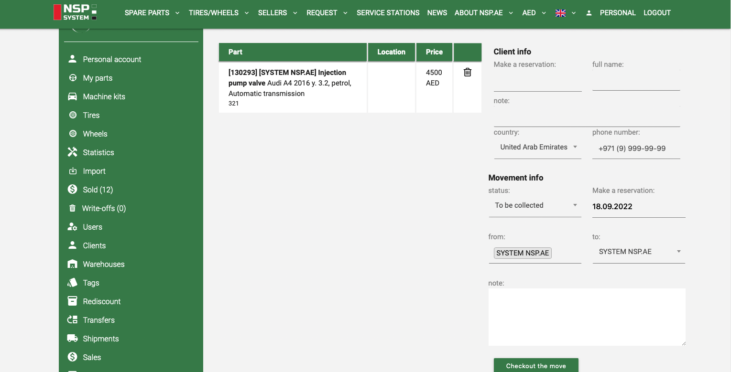The width and height of the screenshot is (731, 372).
Task: Click the Transfers icon in sidebar
Action: coord(72,320)
